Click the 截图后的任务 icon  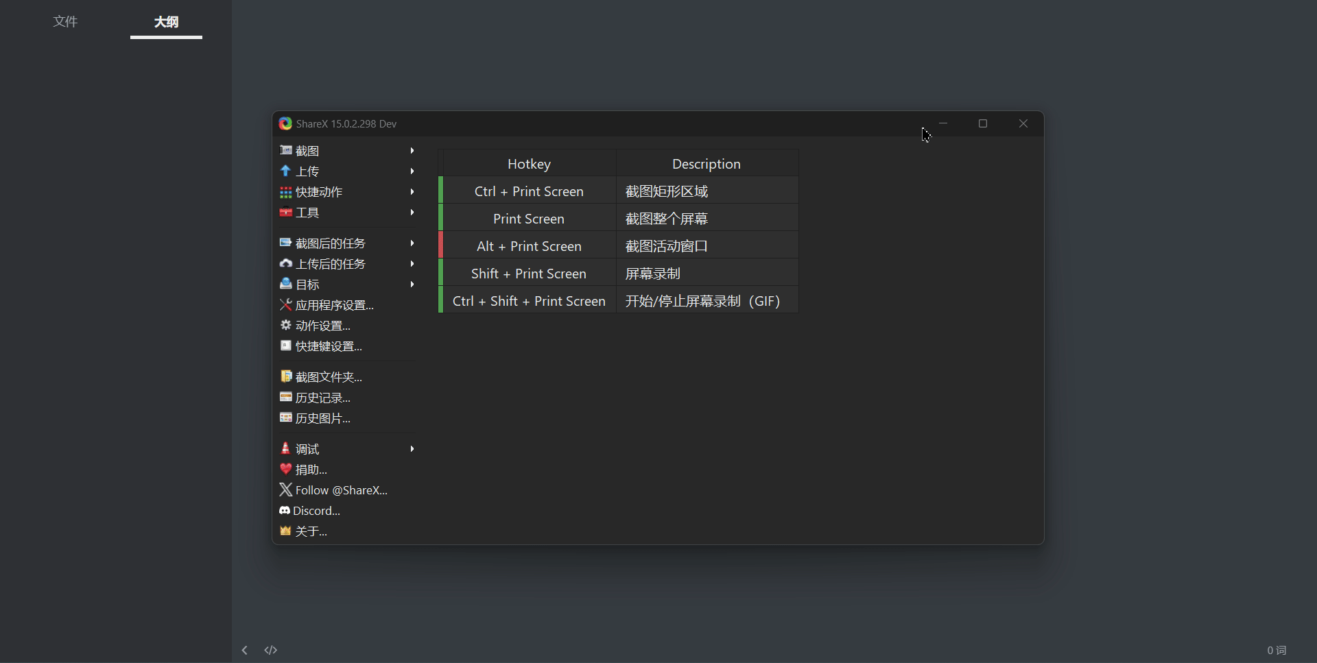tap(286, 243)
